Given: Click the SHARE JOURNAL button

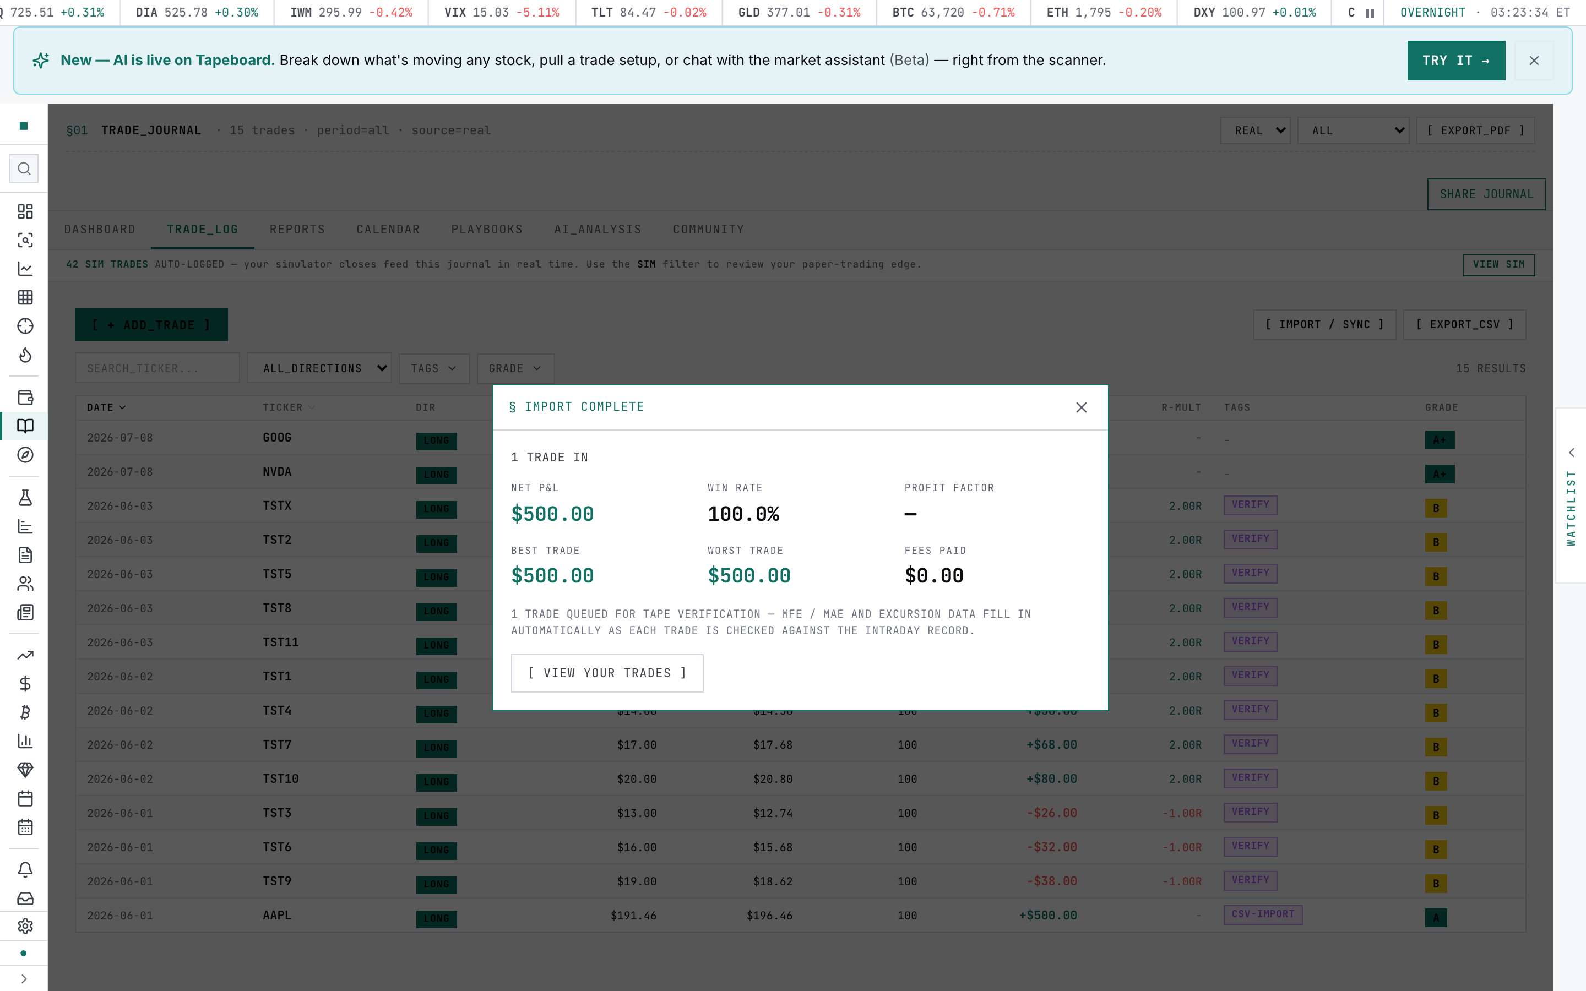Looking at the screenshot, I should 1486,194.
